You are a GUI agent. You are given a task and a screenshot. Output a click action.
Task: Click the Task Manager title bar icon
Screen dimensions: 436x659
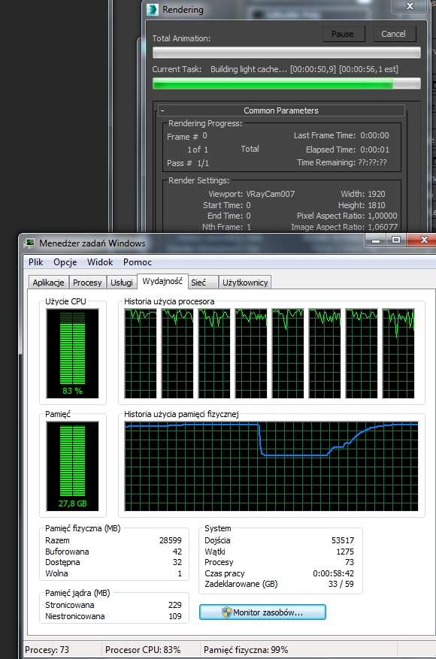click(29, 243)
